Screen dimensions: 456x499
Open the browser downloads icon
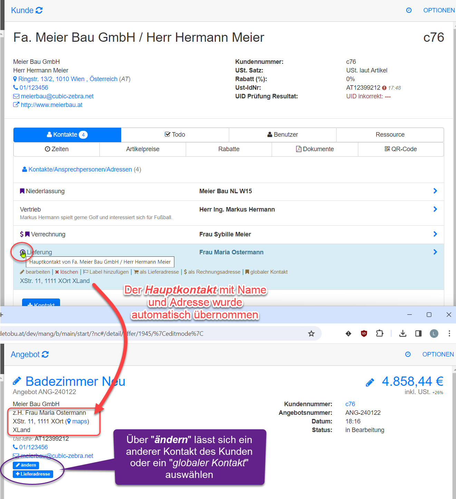click(402, 333)
